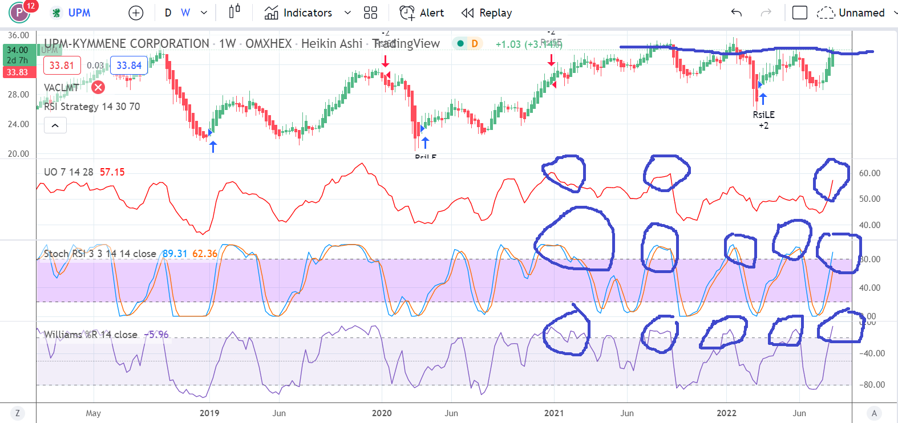
Task: Open the Indicators dialog
Action: [x=298, y=13]
